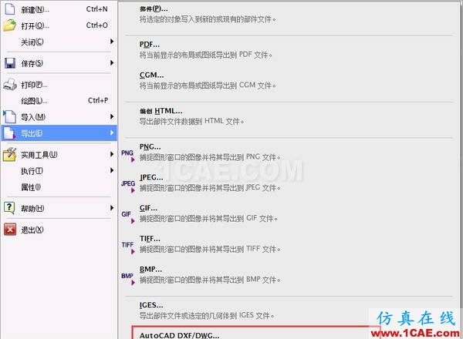Click the Ctrl+P shortcut text

98,100
